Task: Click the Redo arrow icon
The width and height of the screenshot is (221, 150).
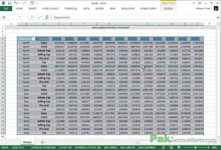Action: tap(24, 3)
